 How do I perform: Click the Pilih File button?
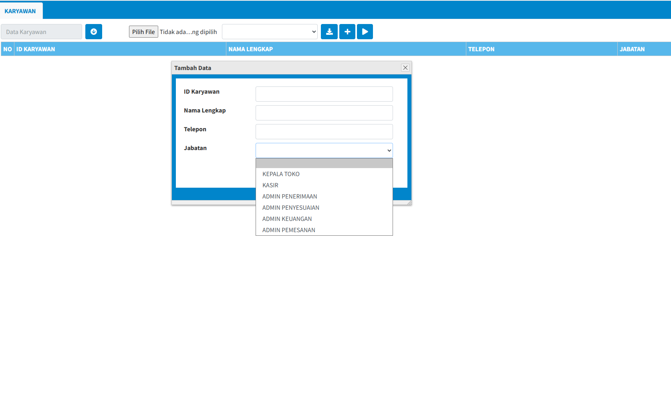pos(143,32)
